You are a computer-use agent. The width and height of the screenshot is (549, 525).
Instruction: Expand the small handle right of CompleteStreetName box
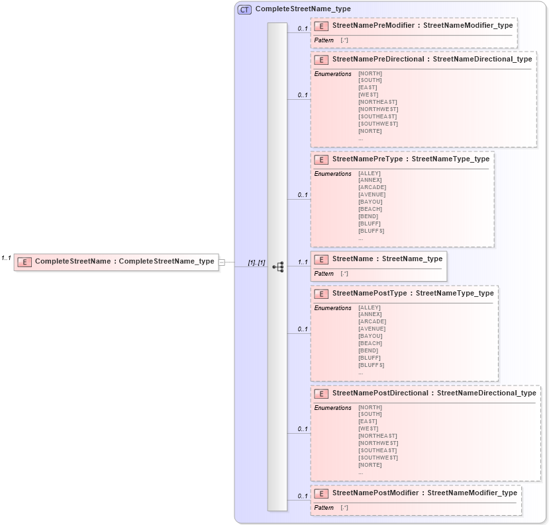(222, 261)
